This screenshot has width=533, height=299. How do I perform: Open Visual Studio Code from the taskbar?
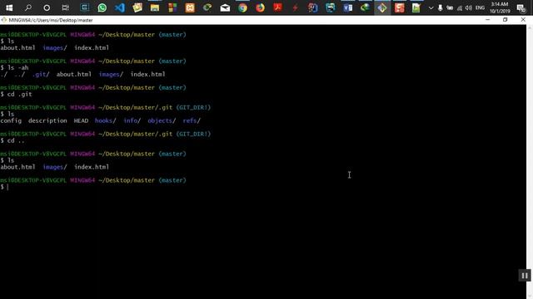[x=120, y=7]
